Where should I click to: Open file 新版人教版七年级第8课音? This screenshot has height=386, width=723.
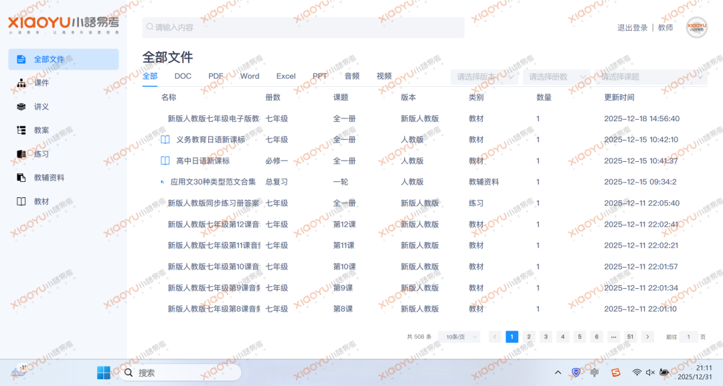[214, 308]
